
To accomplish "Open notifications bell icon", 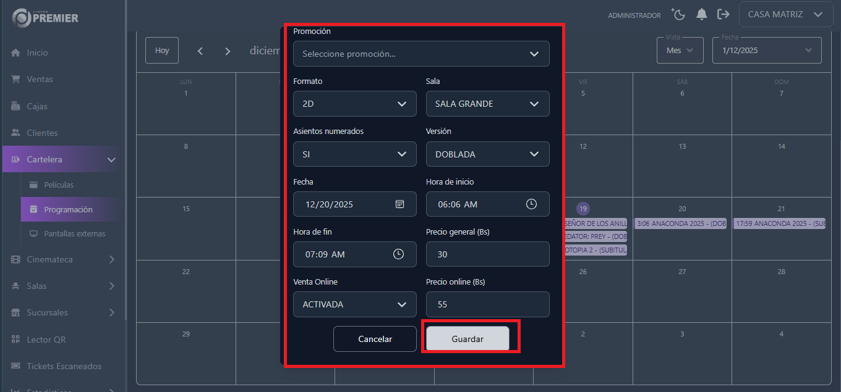I will 701,14.
